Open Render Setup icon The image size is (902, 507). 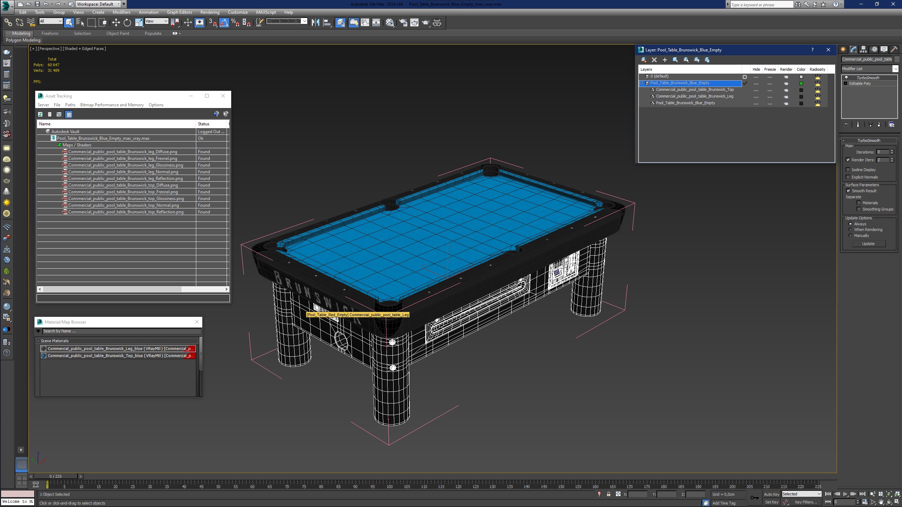[x=403, y=23]
